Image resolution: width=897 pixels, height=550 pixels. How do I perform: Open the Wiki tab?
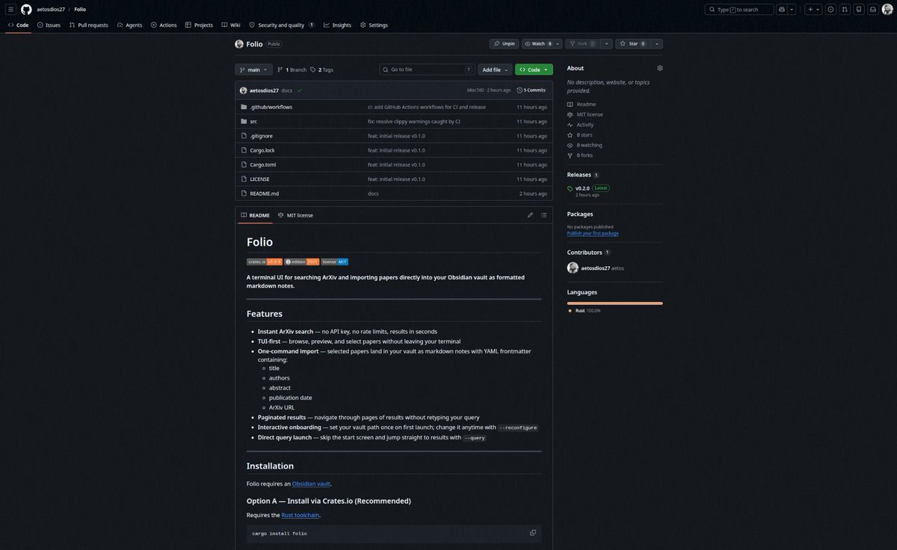[231, 25]
